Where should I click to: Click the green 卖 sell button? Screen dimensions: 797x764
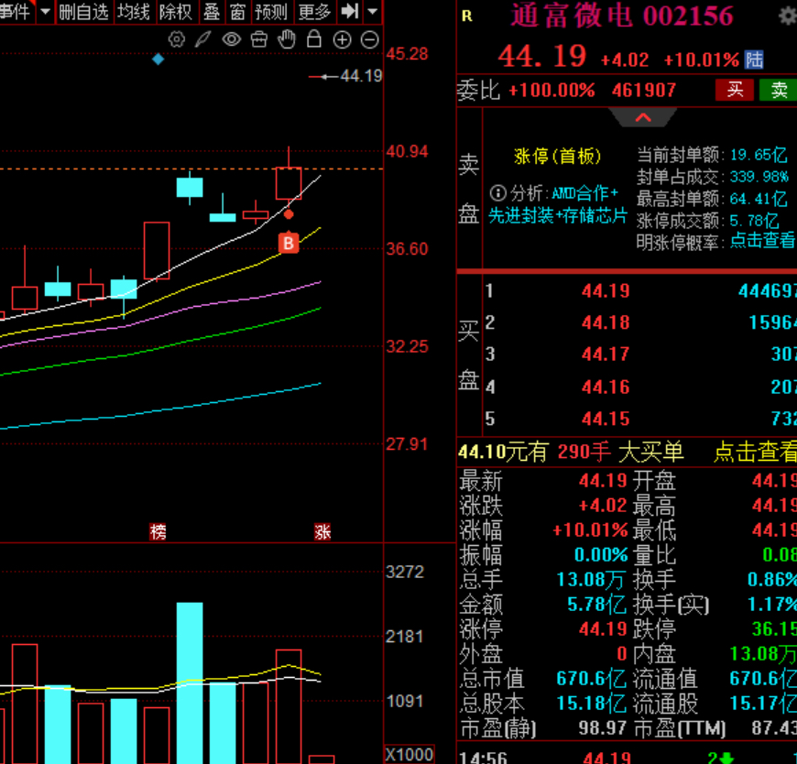tap(778, 90)
